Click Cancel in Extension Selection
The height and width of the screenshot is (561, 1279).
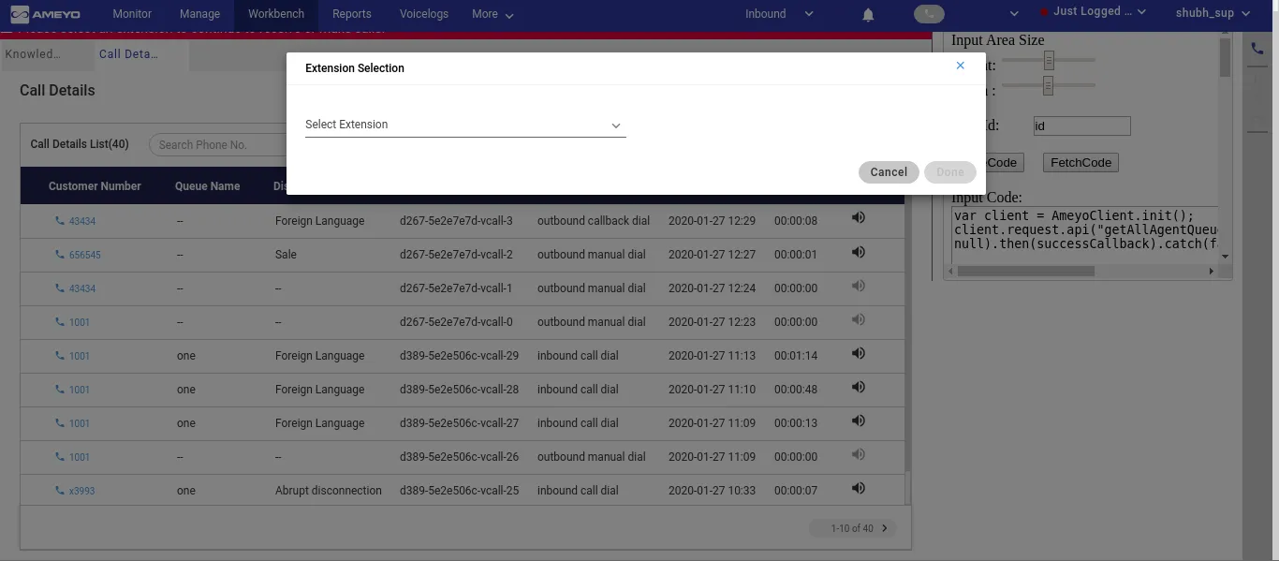point(889,172)
